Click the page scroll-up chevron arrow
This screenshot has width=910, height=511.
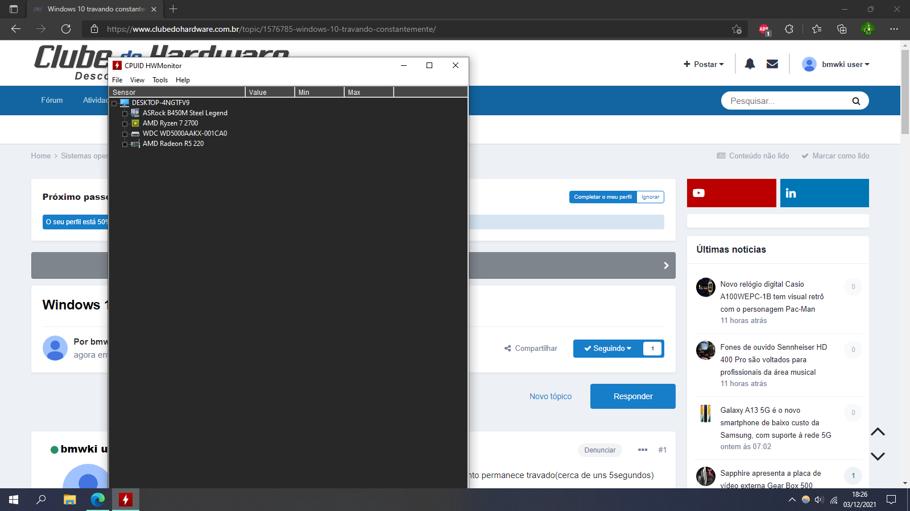878,432
